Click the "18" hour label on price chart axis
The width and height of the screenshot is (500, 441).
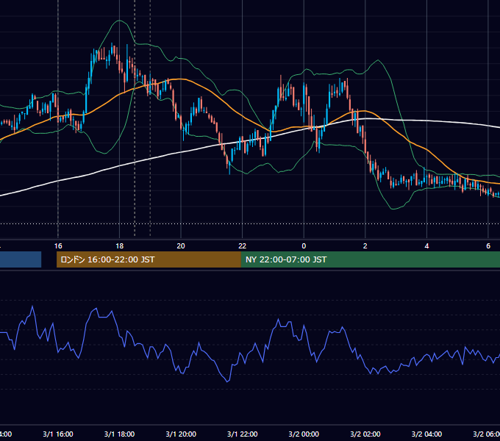click(120, 246)
